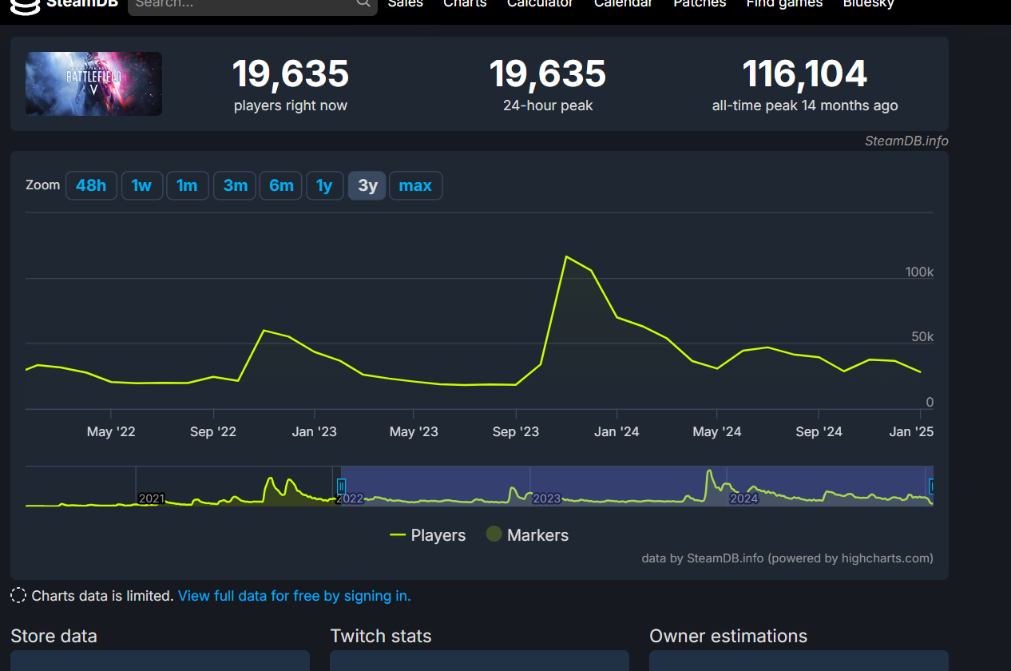Open the Patches menu item

point(700,4)
